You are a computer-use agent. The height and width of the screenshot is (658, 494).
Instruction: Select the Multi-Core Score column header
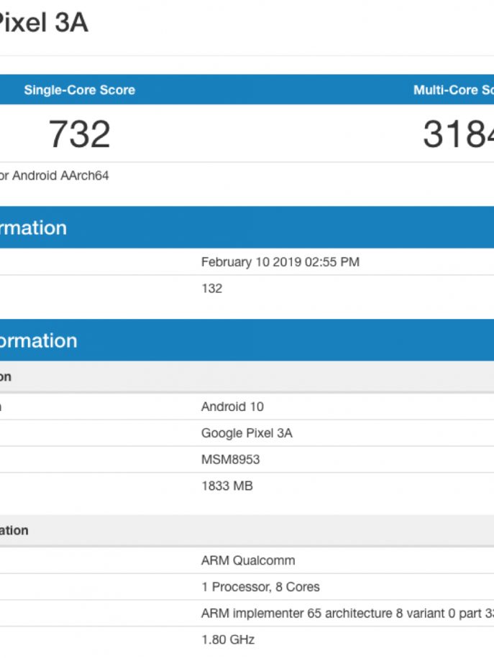pos(453,91)
